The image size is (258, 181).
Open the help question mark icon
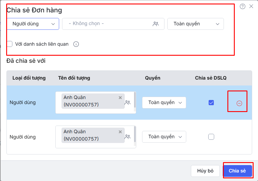(242, 6)
